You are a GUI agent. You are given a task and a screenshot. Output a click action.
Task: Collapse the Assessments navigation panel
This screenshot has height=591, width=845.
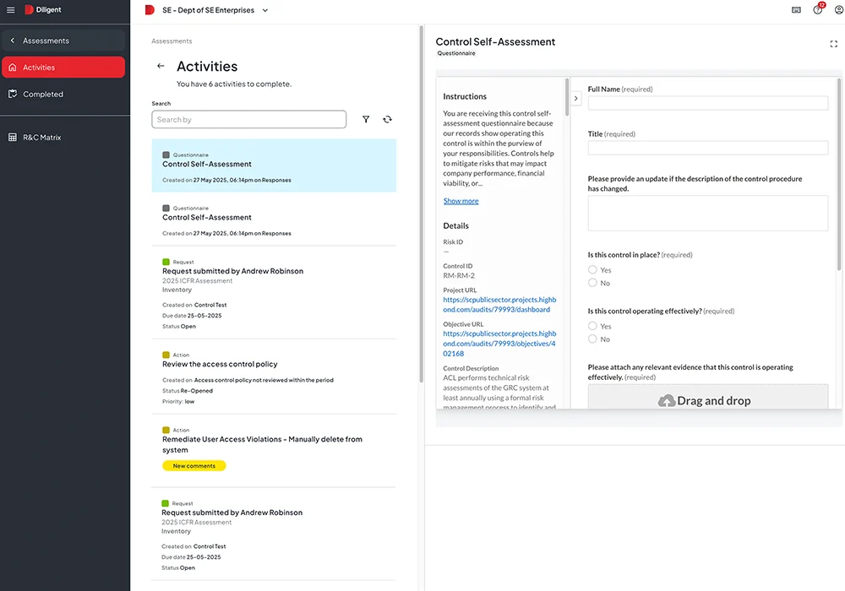coord(12,41)
